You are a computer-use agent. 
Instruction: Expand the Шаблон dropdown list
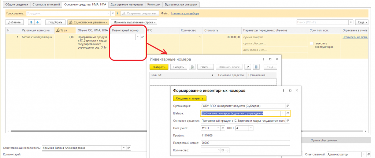(283, 113)
